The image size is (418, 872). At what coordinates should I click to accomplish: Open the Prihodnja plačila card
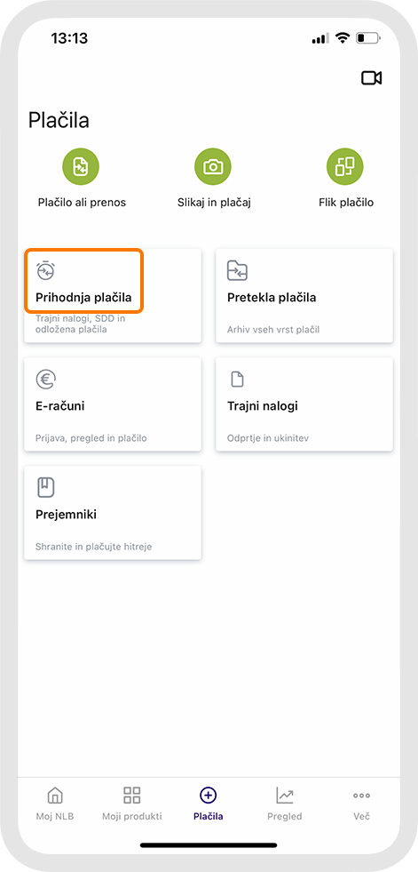(x=113, y=295)
